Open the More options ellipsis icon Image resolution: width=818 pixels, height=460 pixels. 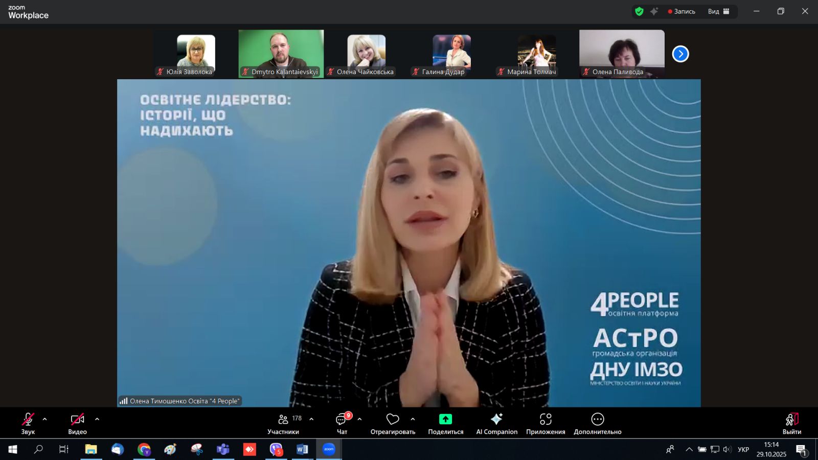click(597, 420)
